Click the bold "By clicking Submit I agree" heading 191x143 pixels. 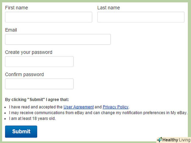tap(37, 100)
